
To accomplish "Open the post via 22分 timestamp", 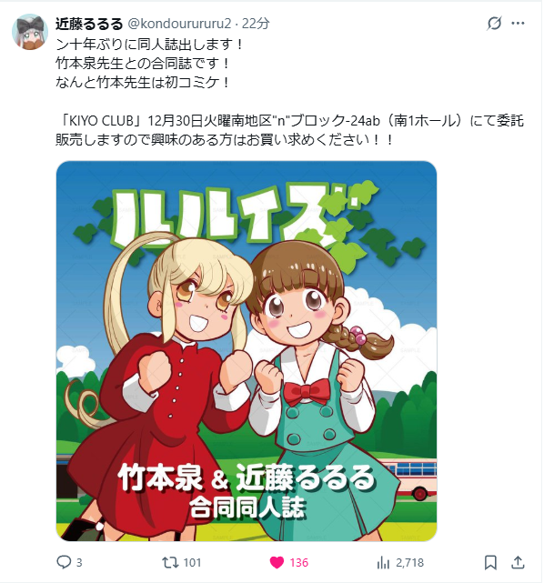I will coord(256,24).
